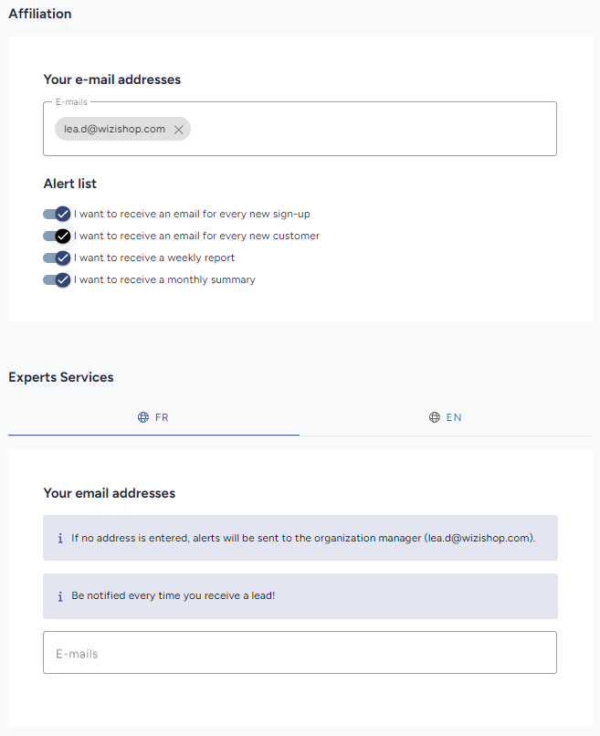Click the Affiliation section heading

click(x=40, y=14)
